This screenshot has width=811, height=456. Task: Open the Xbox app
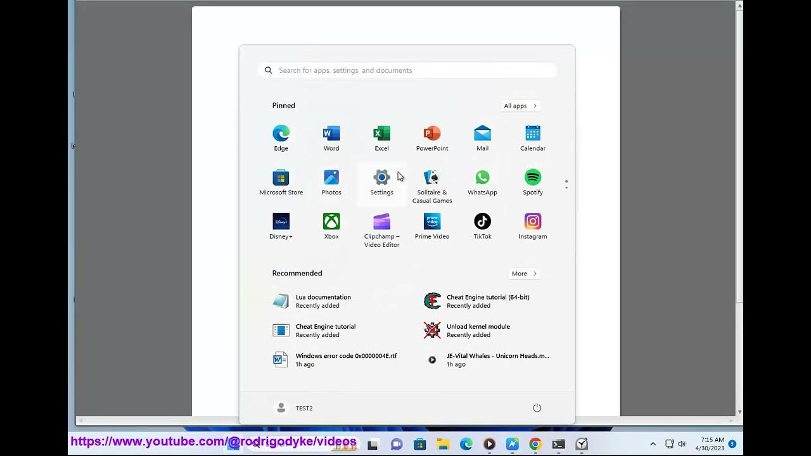[x=331, y=227]
